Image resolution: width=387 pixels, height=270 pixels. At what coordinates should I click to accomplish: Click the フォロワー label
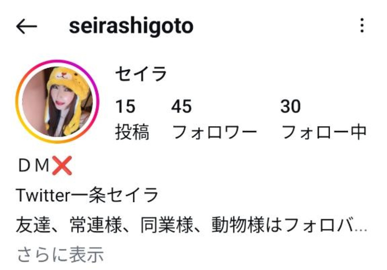pyautogui.click(x=214, y=132)
